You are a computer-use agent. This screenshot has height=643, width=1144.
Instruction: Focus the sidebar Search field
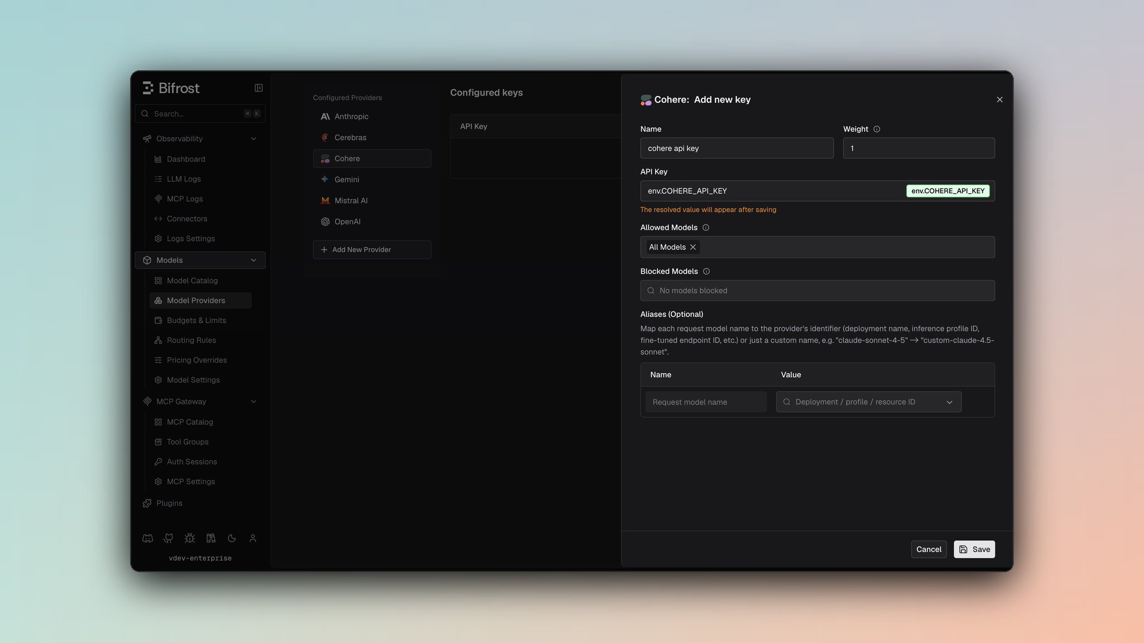tap(200, 113)
